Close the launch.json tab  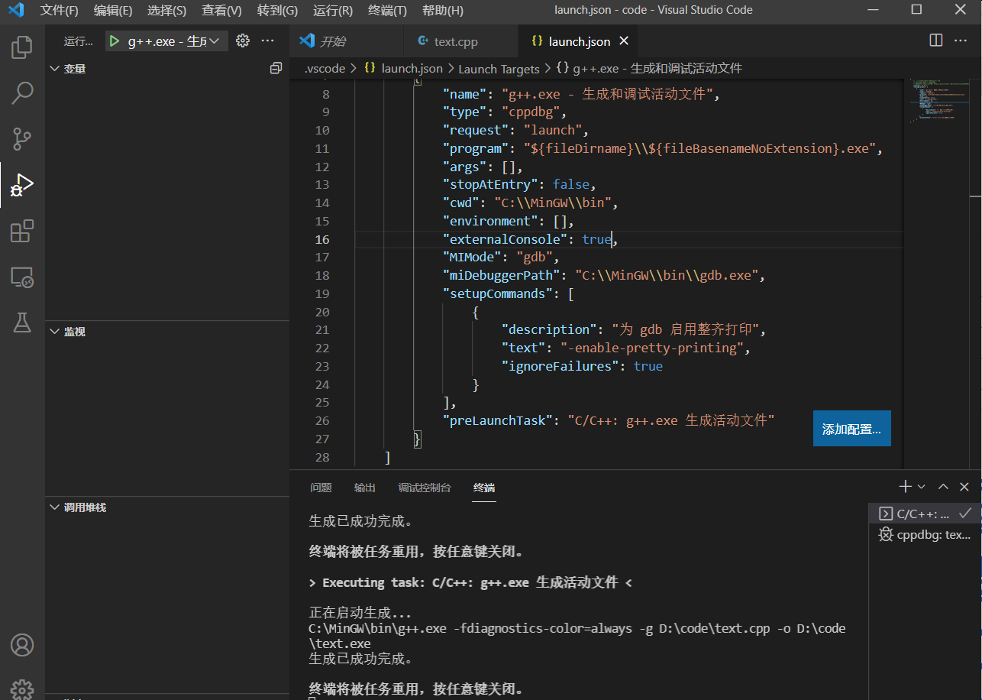[624, 41]
